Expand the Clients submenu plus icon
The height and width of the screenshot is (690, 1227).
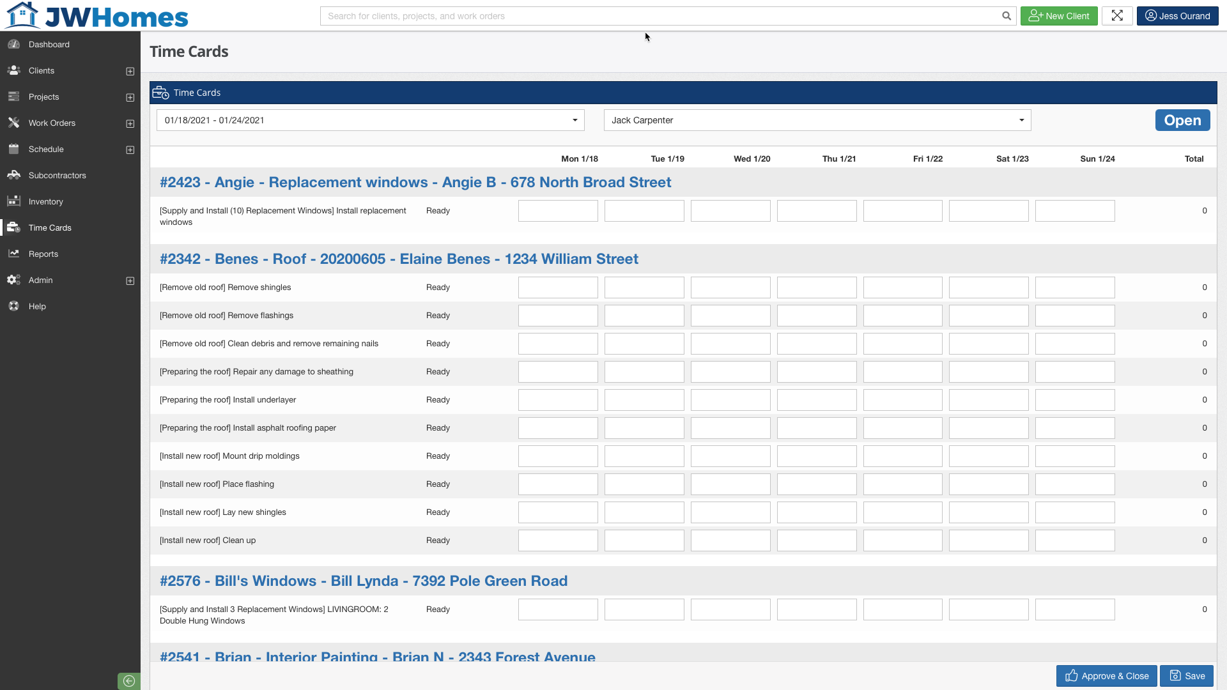[x=130, y=71]
